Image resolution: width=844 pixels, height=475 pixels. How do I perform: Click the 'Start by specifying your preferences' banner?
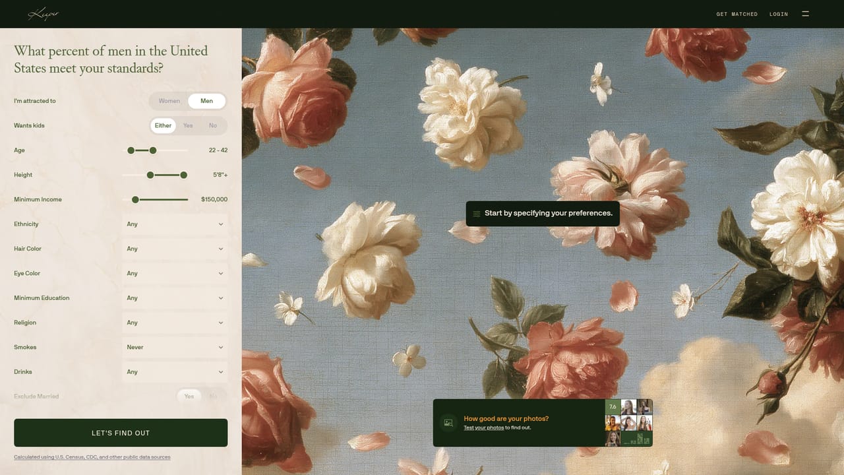tap(543, 214)
